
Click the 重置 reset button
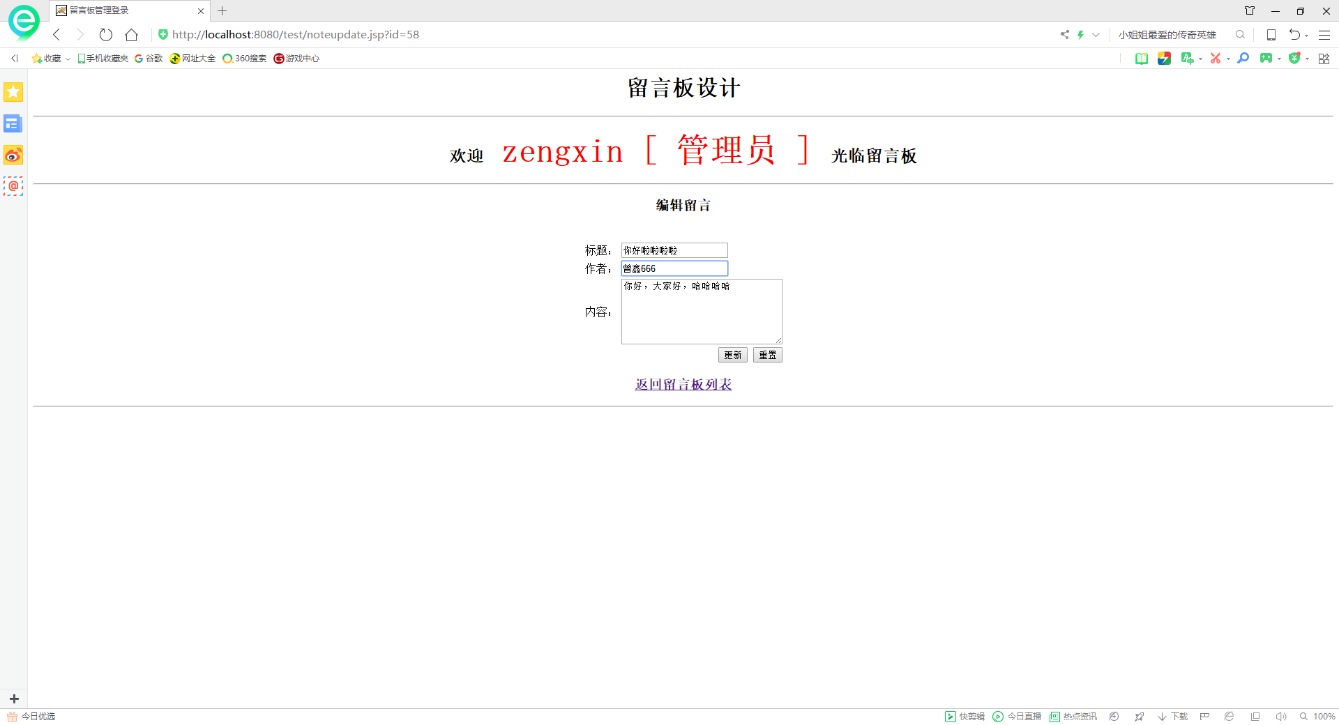click(x=768, y=355)
